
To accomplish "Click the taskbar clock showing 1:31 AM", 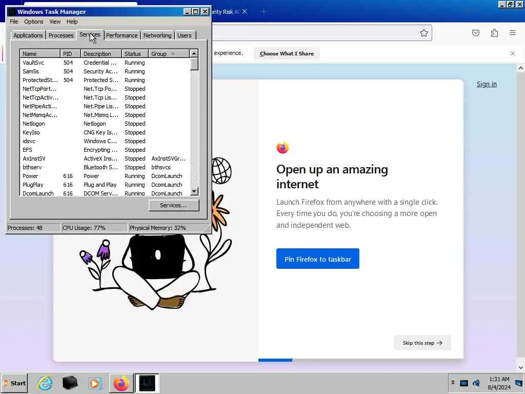I will [499, 383].
